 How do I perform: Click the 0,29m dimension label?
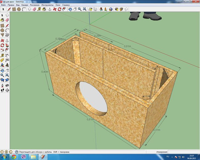[x=97, y=36]
